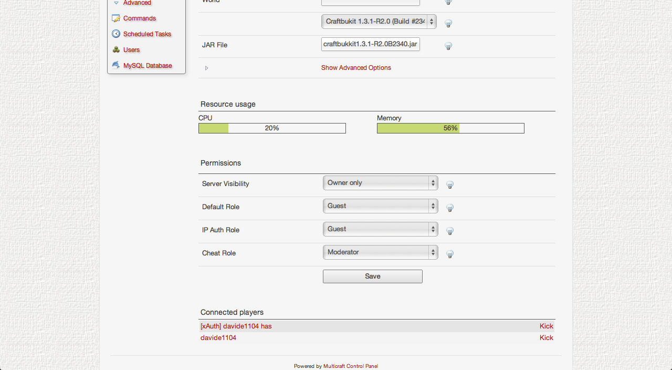The width and height of the screenshot is (672, 370).
Task: Click the Server Visibility label
Action: coord(226,184)
